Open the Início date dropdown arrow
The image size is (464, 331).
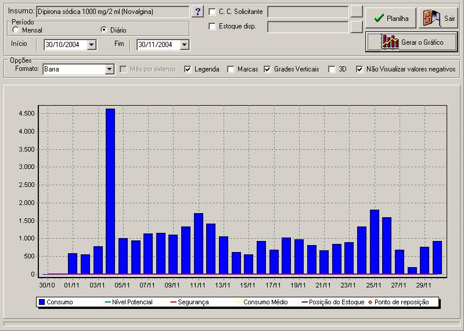point(91,45)
